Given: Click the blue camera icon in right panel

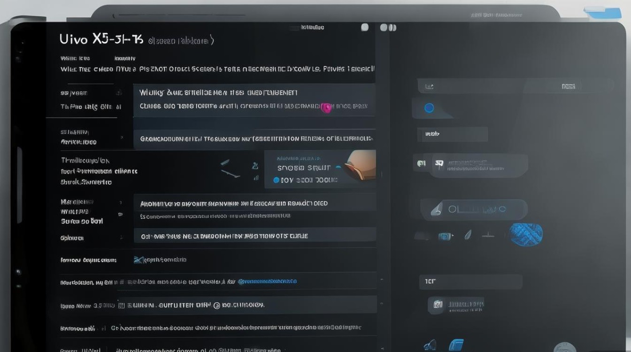Looking at the screenshot, I should [x=445, y=236].
